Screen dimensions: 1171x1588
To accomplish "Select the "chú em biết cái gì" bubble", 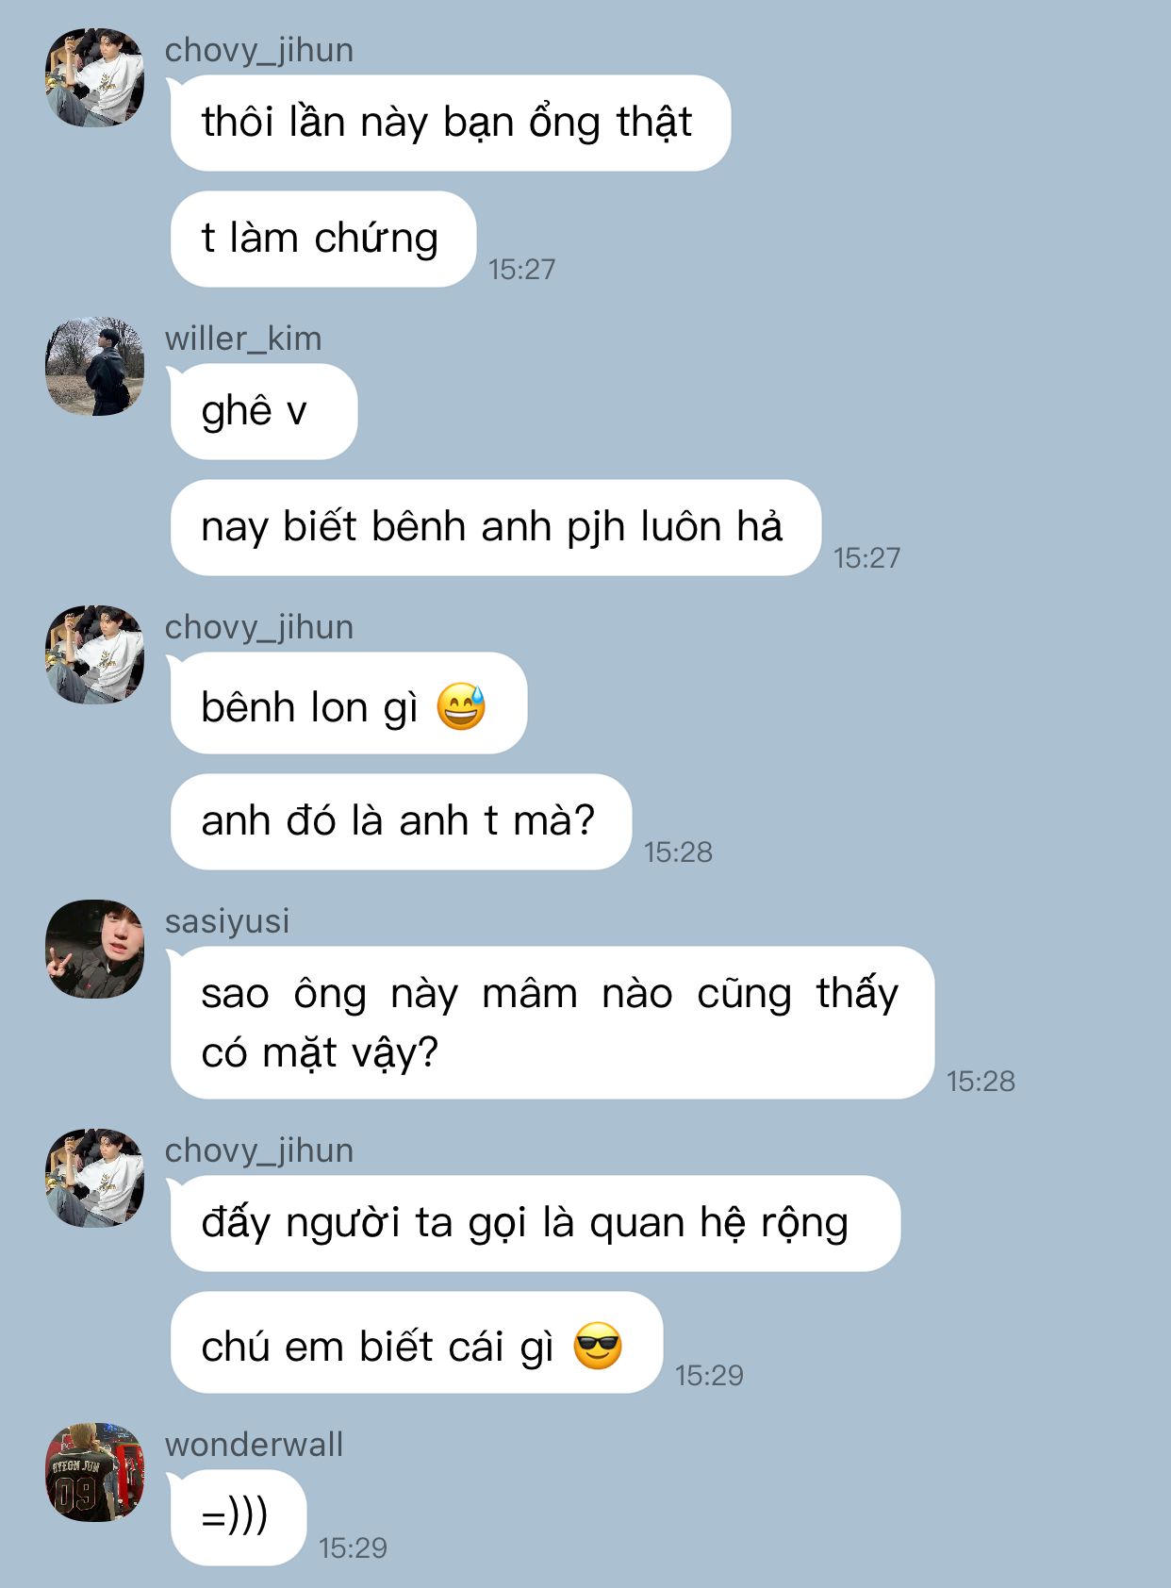I will click(x=417, y=1343).
